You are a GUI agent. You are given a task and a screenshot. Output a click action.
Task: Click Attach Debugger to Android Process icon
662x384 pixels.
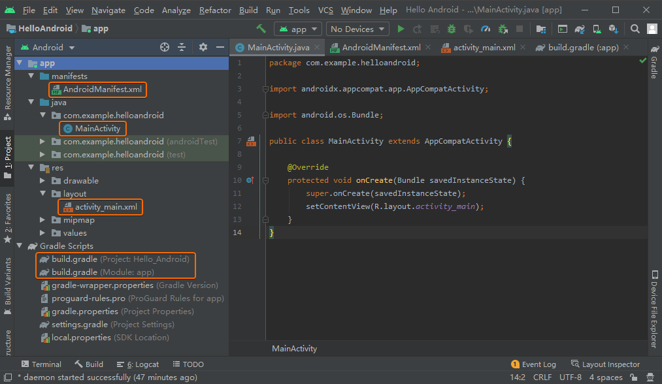(503, 29)
